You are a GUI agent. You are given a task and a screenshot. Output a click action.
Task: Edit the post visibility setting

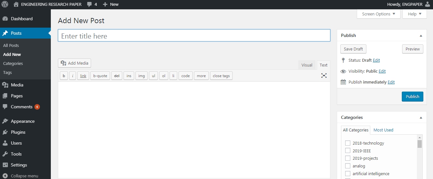(x=382, y=71)
